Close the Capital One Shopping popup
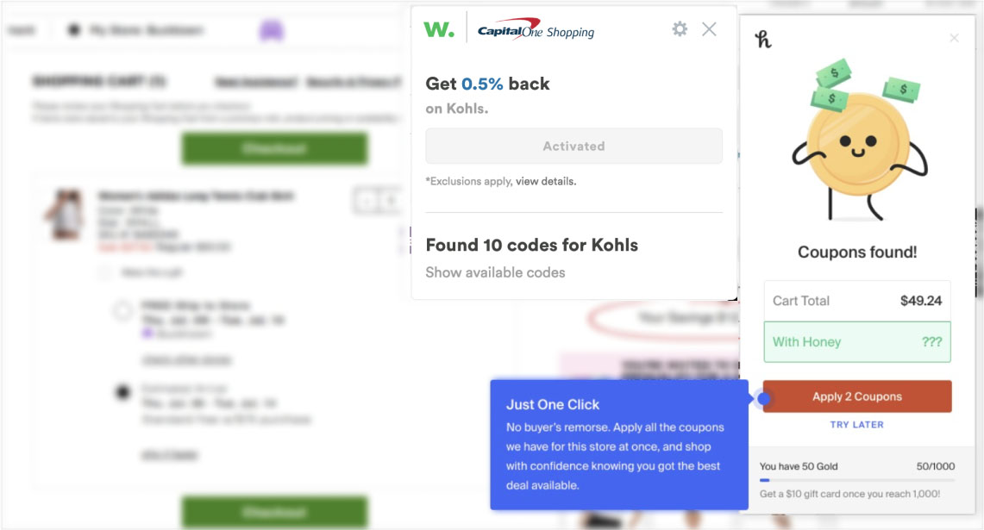984x530 pixels. pos(709,28)
